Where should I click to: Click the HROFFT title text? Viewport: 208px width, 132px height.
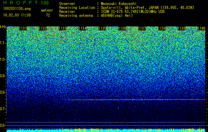[x=21, y=3]
